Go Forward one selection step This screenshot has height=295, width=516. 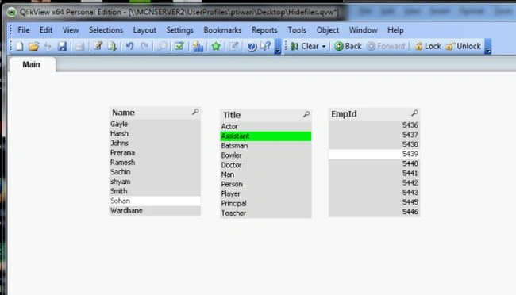(x=386, y=46)
